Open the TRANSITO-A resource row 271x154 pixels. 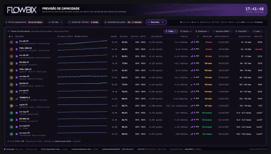tap(135, 99)
